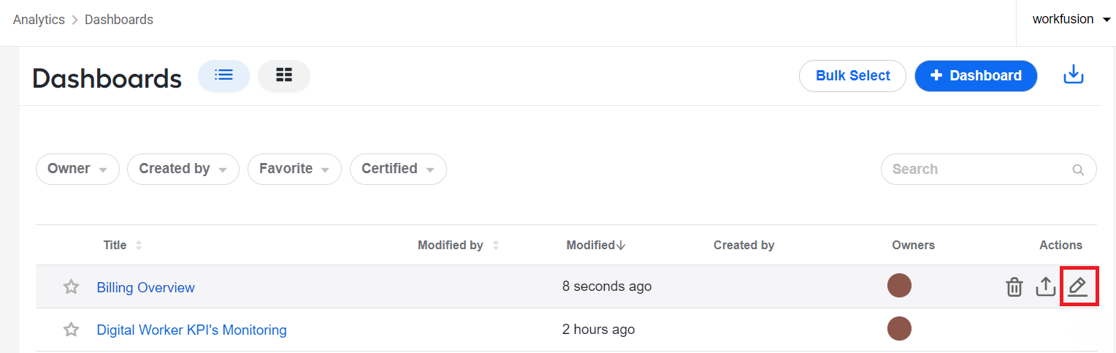Viewport: 1116px width, 353px height.
Task: Export the Billing Overview dashboard
Action: [1046, 287]
